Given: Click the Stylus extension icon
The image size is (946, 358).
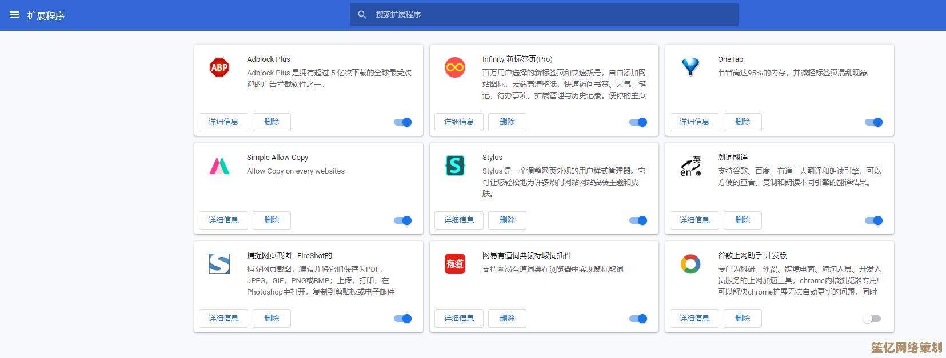Looking at the screenshot, I should click(x=455, y=166).
